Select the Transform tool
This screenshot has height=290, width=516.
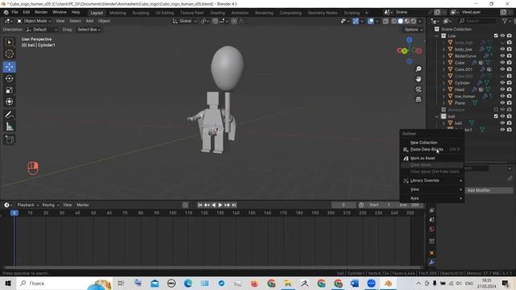(x=9, y=101)
